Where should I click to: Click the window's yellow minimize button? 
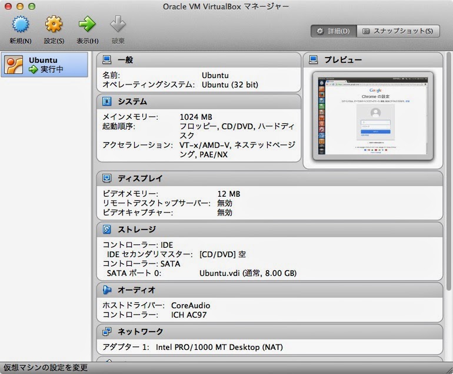pyautogui.click(x=20, y=6)
